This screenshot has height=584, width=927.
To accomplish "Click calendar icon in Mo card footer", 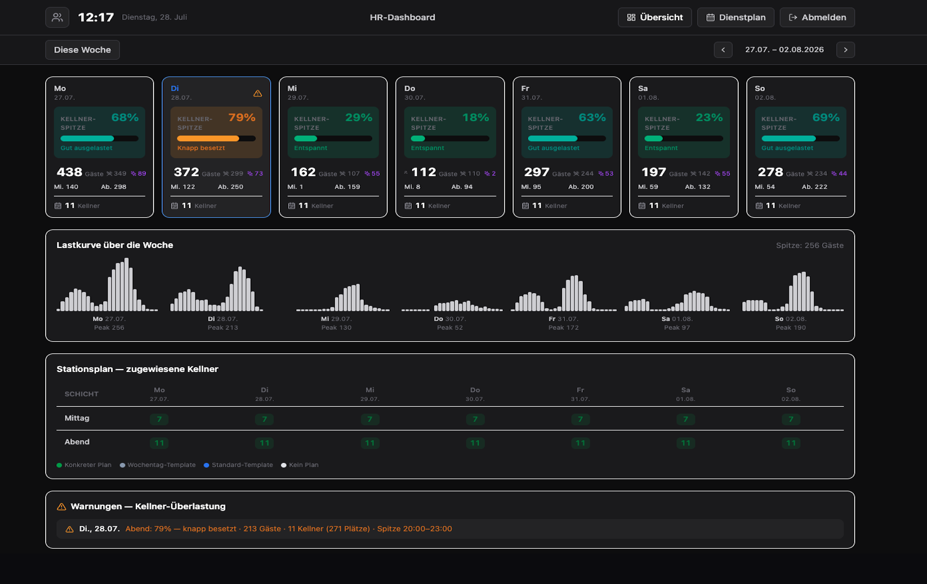I will point(58,206).
